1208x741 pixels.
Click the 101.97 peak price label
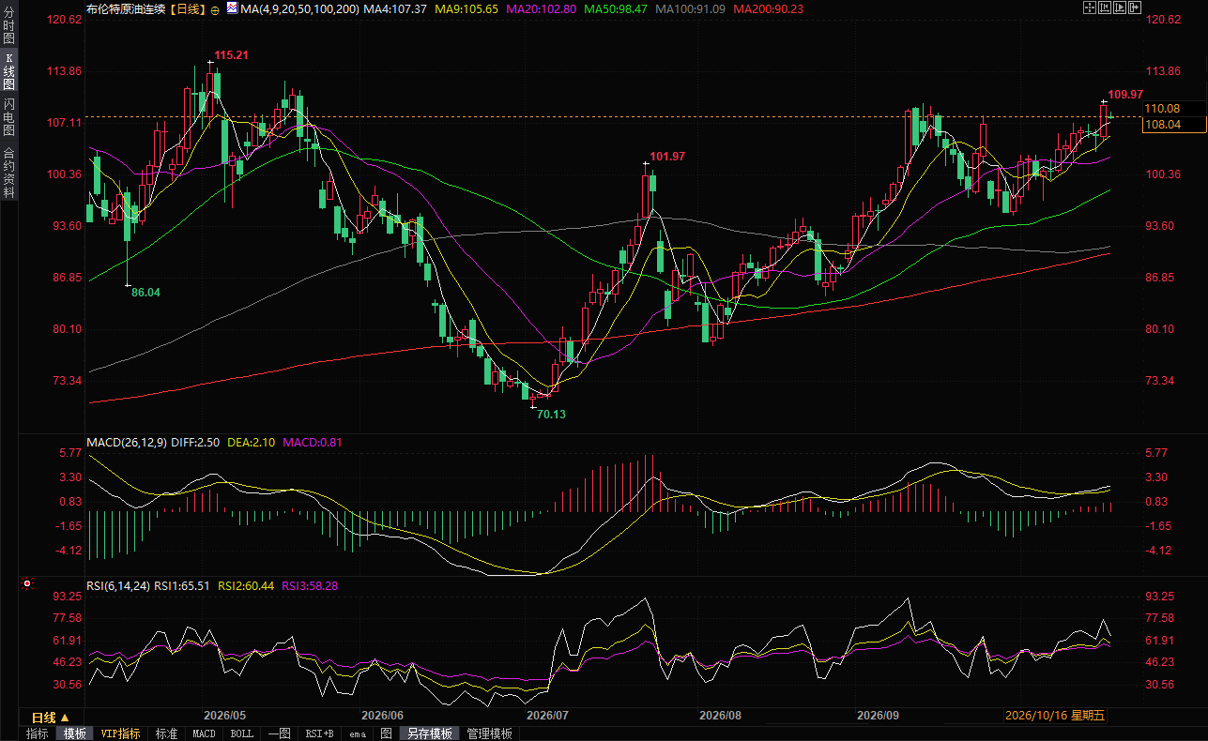coord(667,156)
